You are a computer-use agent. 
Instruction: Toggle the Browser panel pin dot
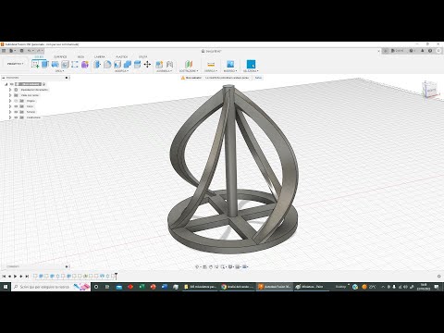click(x=67, y=78)
